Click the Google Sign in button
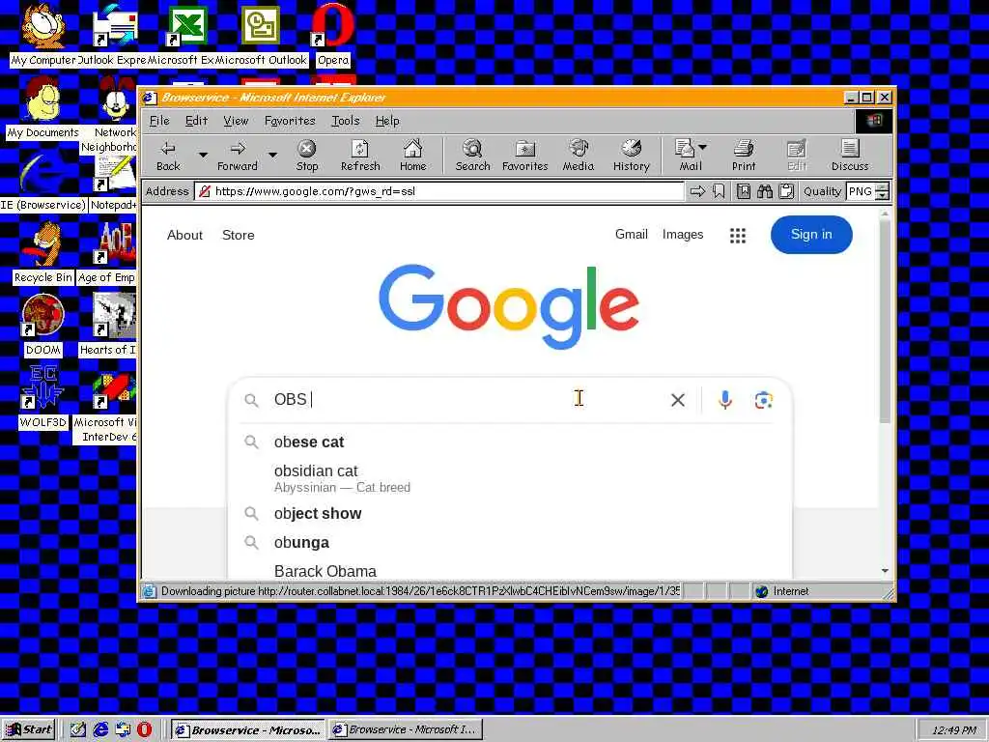This screenshot has height=742, width=989. click(x=811, y=235)
